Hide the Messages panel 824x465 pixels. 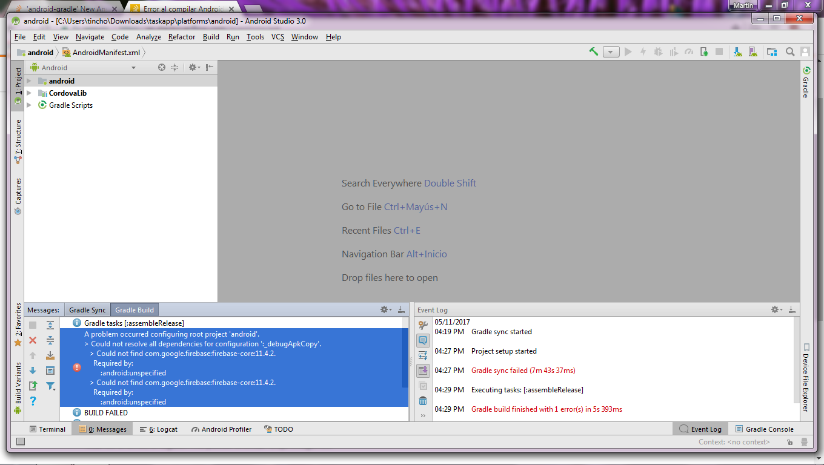(x=401, y=309)
